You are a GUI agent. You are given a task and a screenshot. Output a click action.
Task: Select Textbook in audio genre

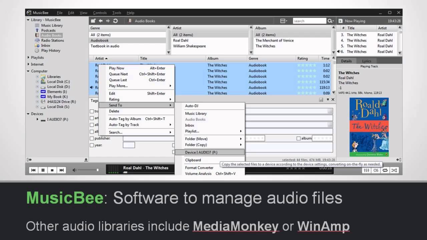105,46
